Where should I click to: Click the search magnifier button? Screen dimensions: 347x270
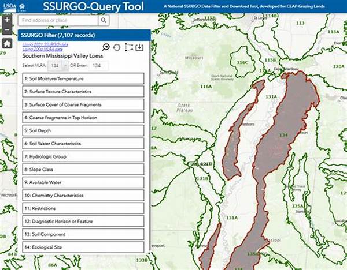point(104,20)
